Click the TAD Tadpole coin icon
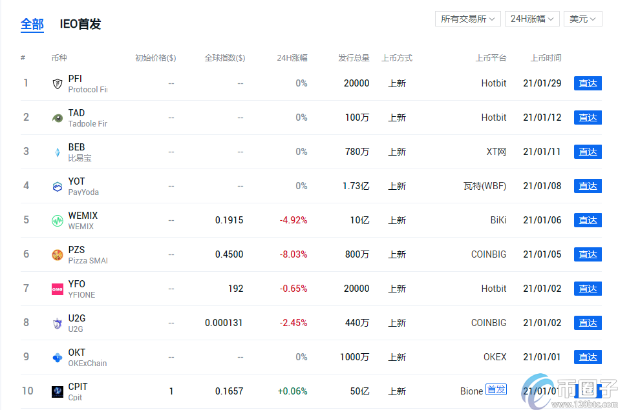Screen dimensions: 618x410 coord(58,118)
